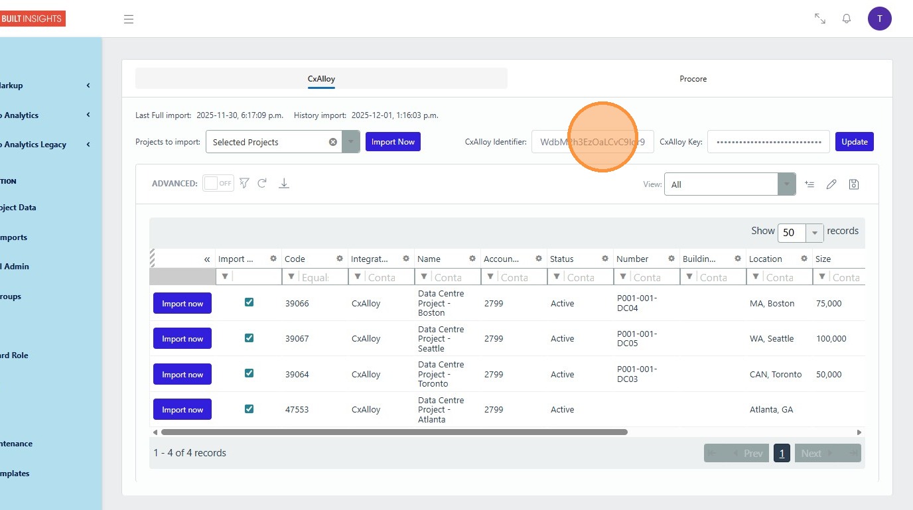
Task: Open the Name column settings gear
Action: tap(472, 259)
